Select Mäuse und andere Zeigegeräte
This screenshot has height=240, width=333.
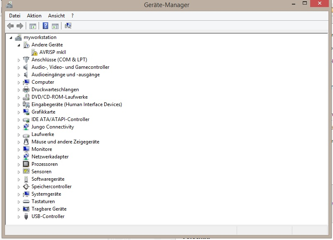tap(66, 142)
